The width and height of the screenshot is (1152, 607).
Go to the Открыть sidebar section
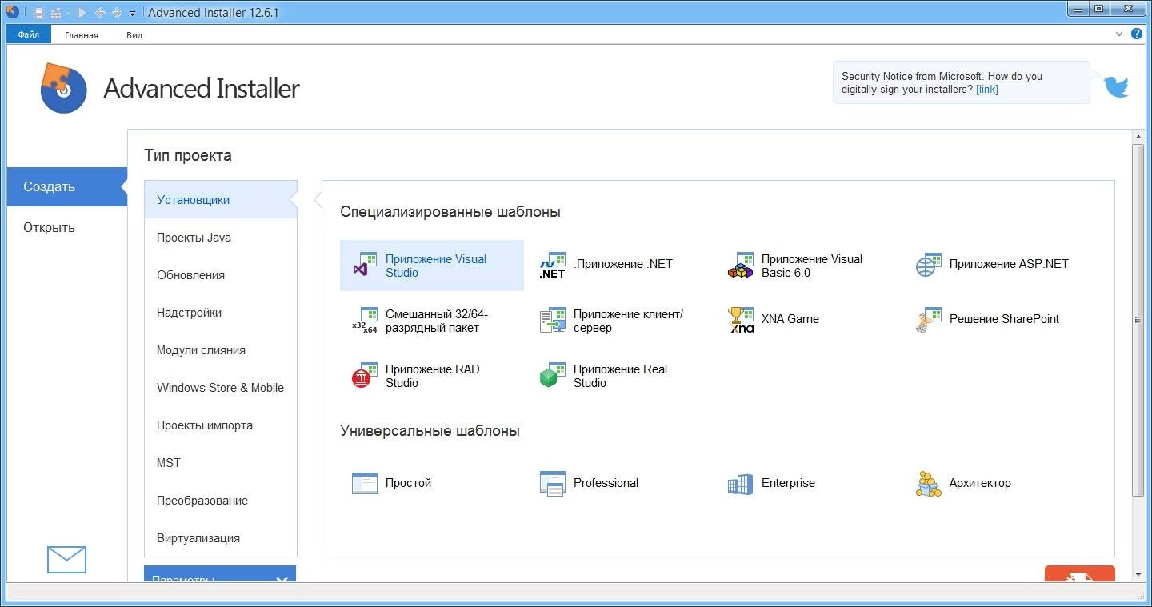(67, 227)
